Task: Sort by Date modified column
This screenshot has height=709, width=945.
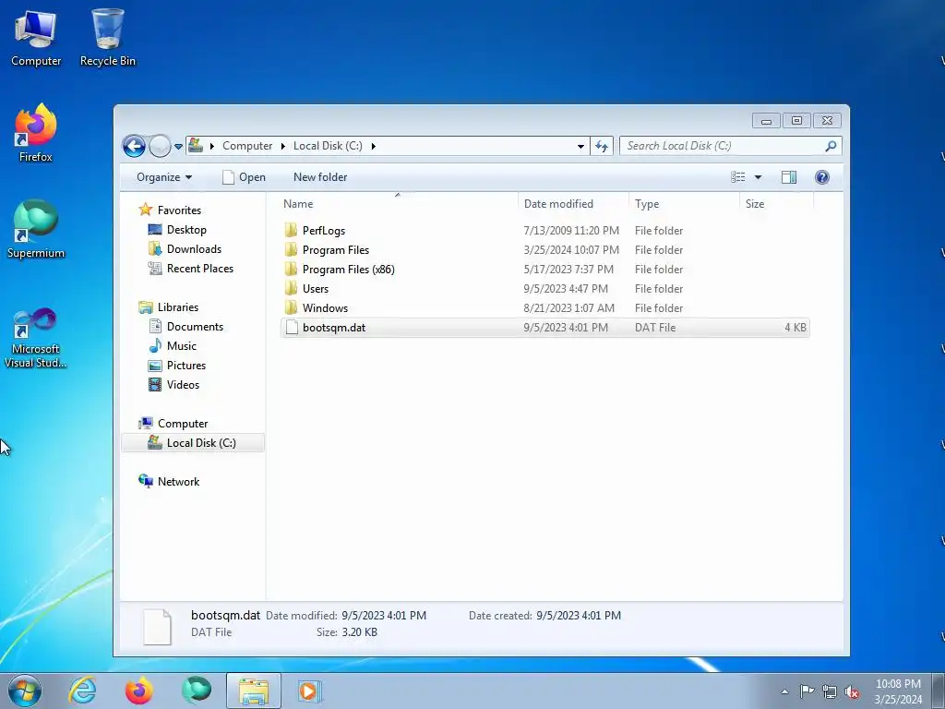Action: [x=572, y=204]
